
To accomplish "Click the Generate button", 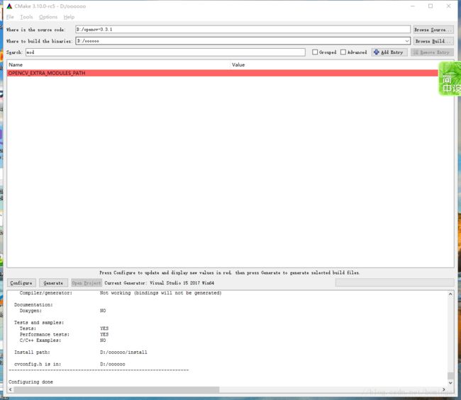I will pyautogui.click(x=53, y=283).
